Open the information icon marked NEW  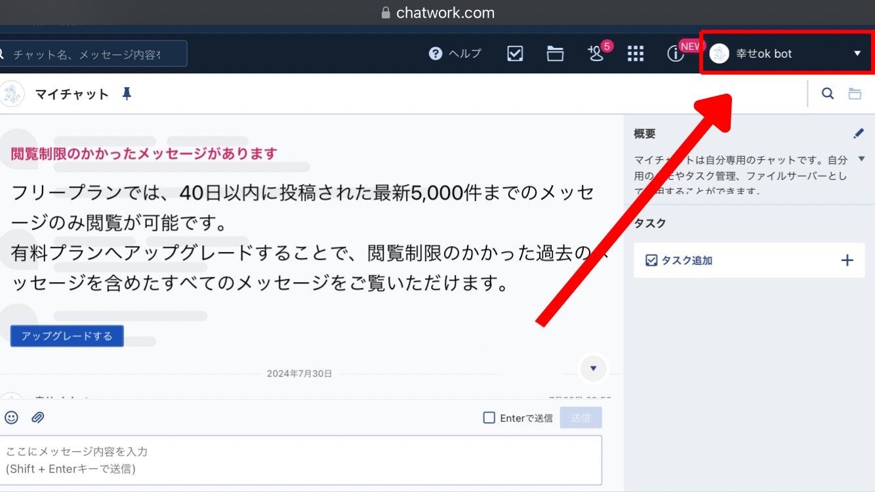tap(675, 54)
